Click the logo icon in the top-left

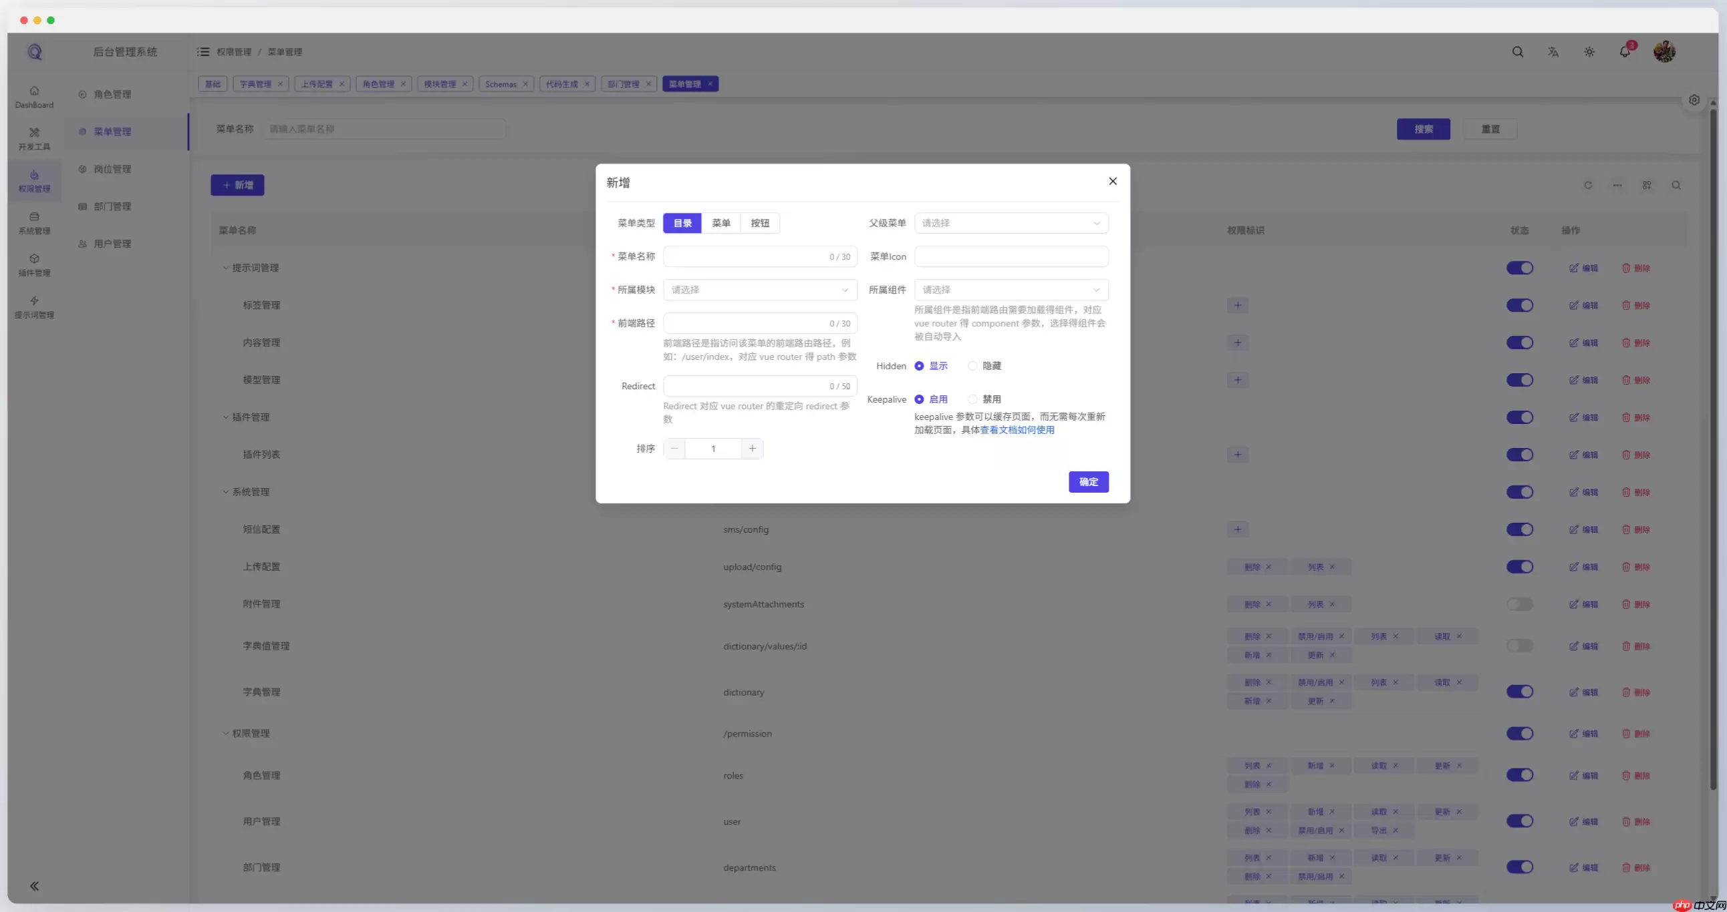(x=35, y=51)
